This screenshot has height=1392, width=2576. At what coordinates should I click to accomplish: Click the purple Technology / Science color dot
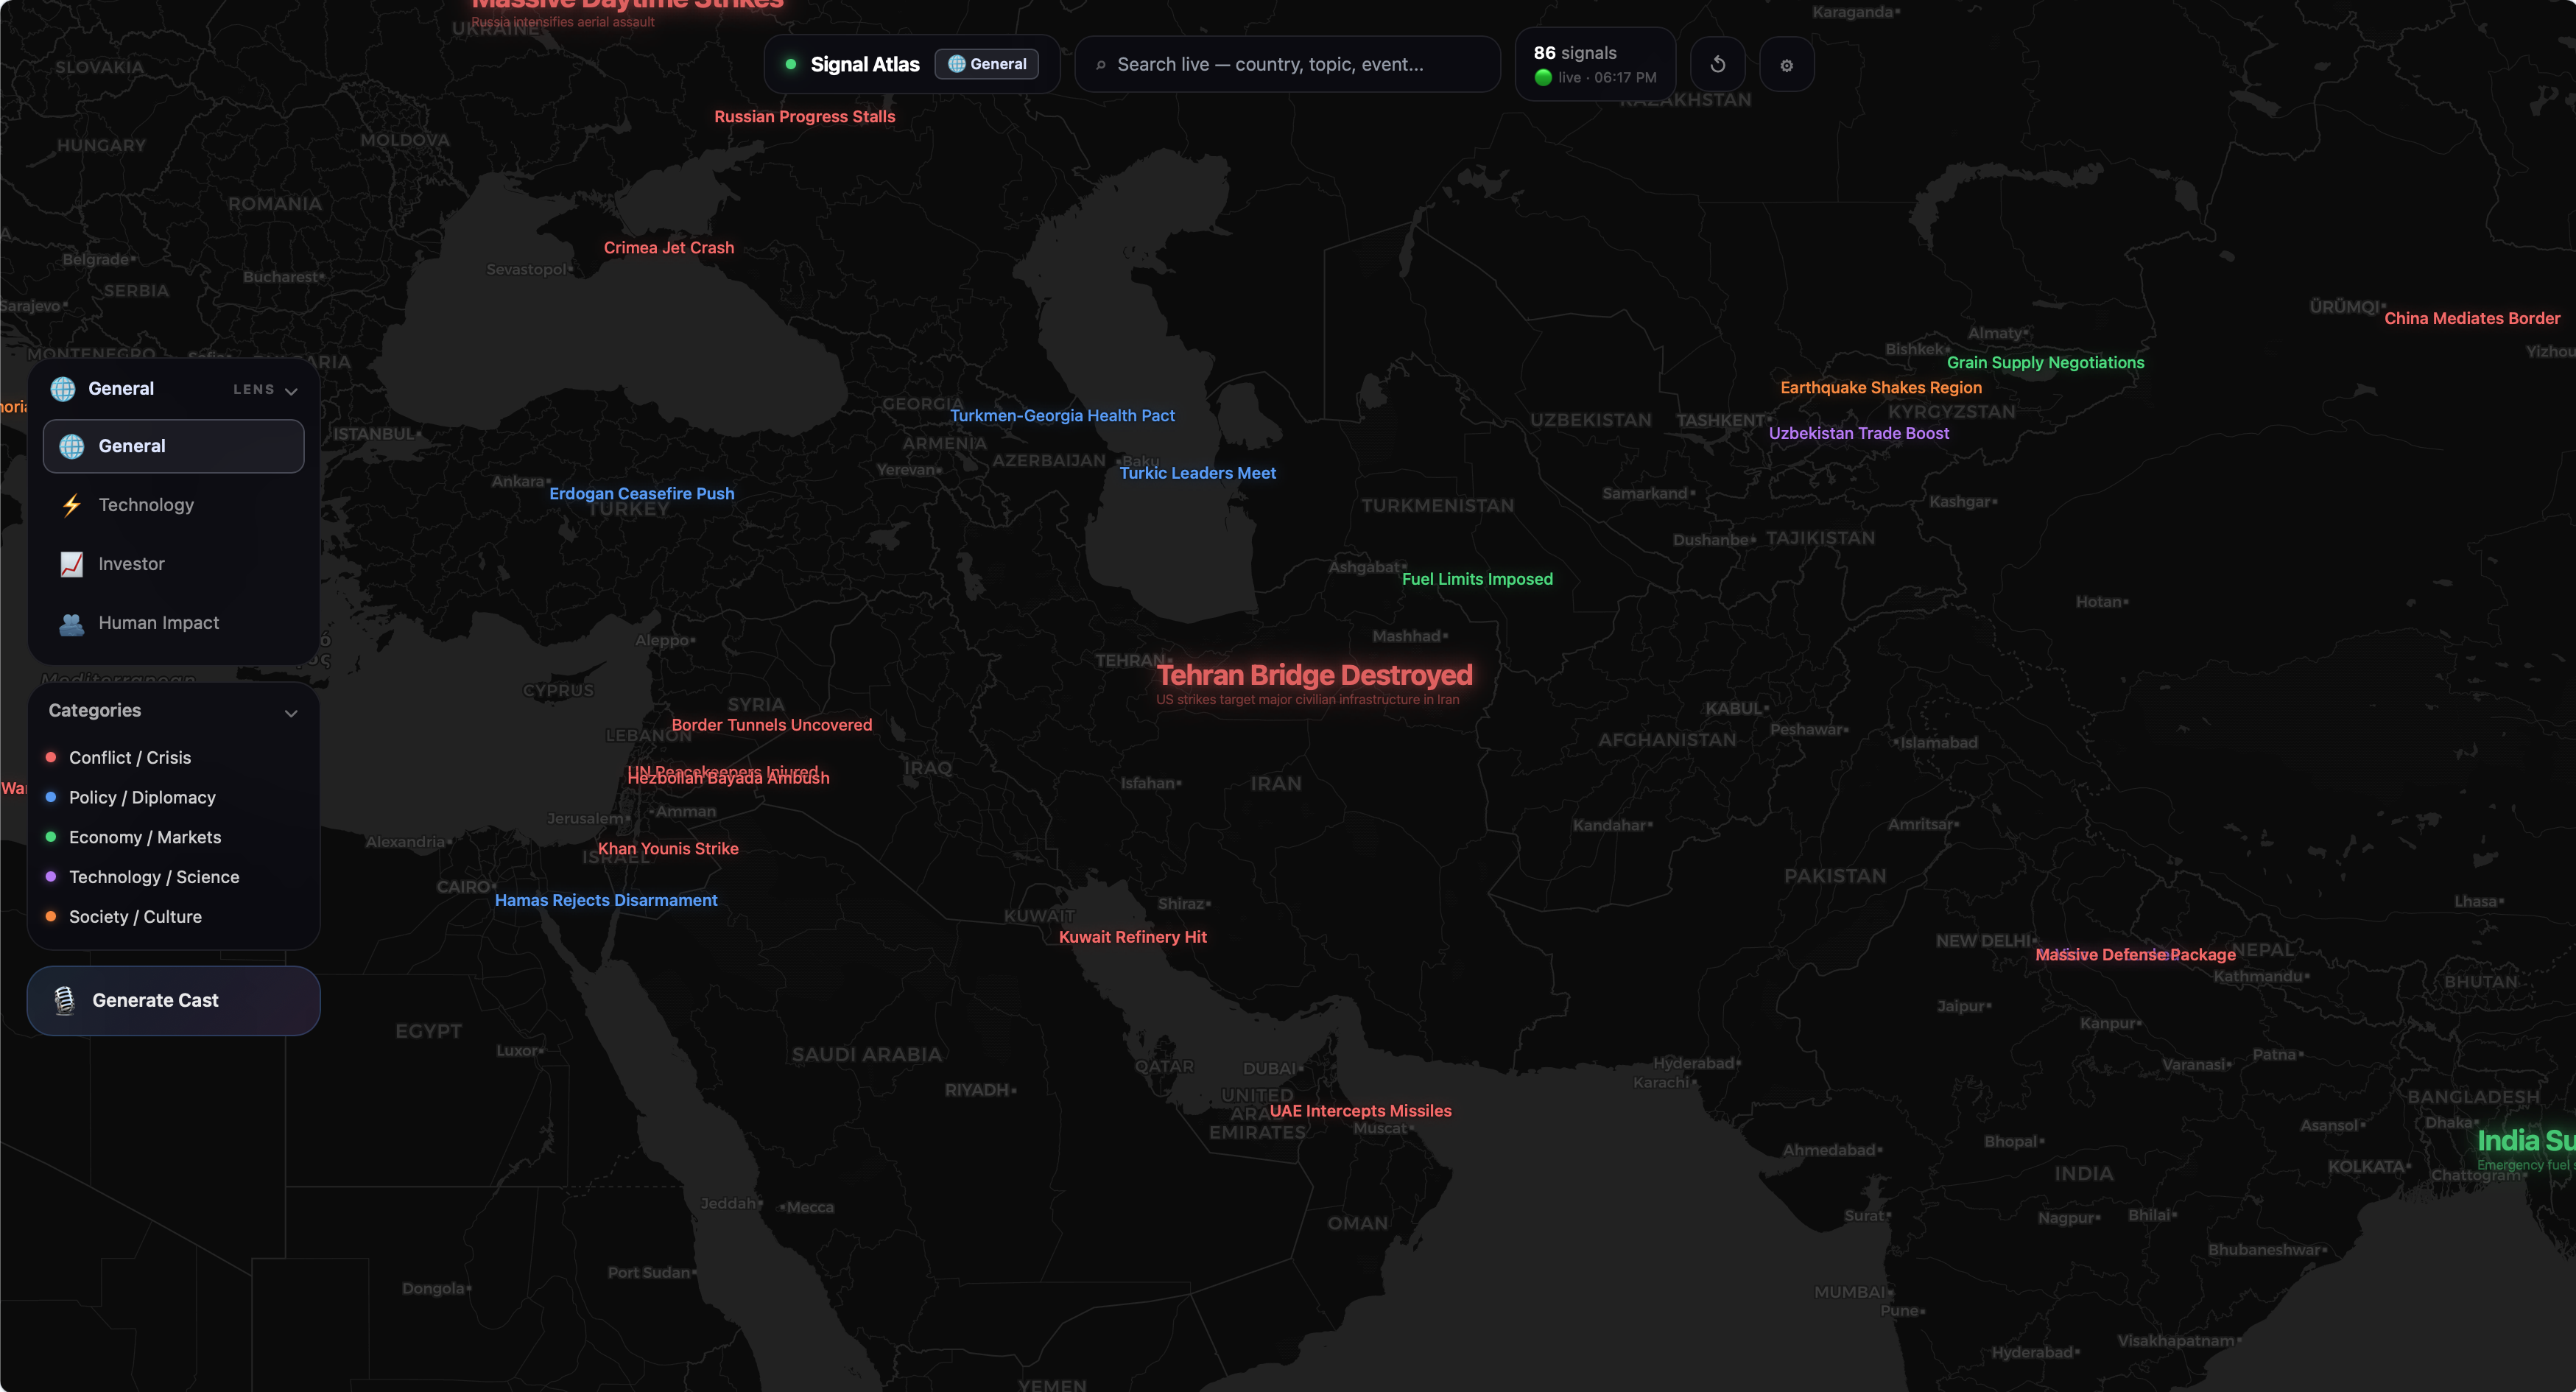point(51,876)
